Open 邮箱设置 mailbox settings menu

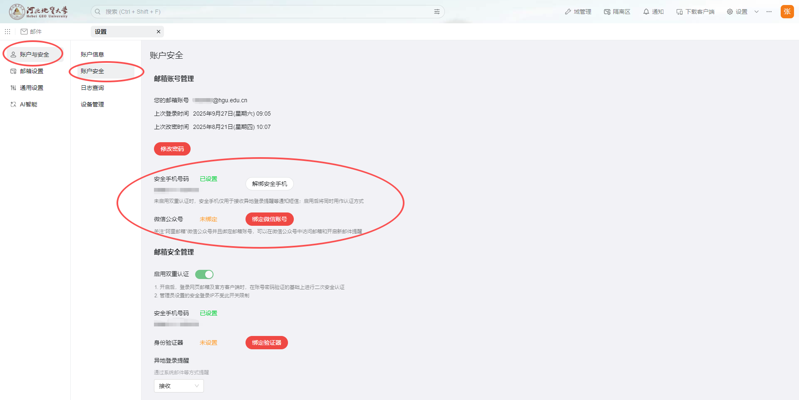coord(31,71)
